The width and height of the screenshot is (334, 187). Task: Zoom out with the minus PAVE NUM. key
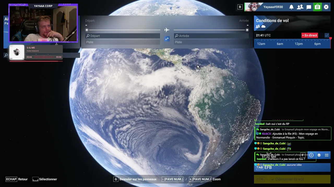(172, 179)
